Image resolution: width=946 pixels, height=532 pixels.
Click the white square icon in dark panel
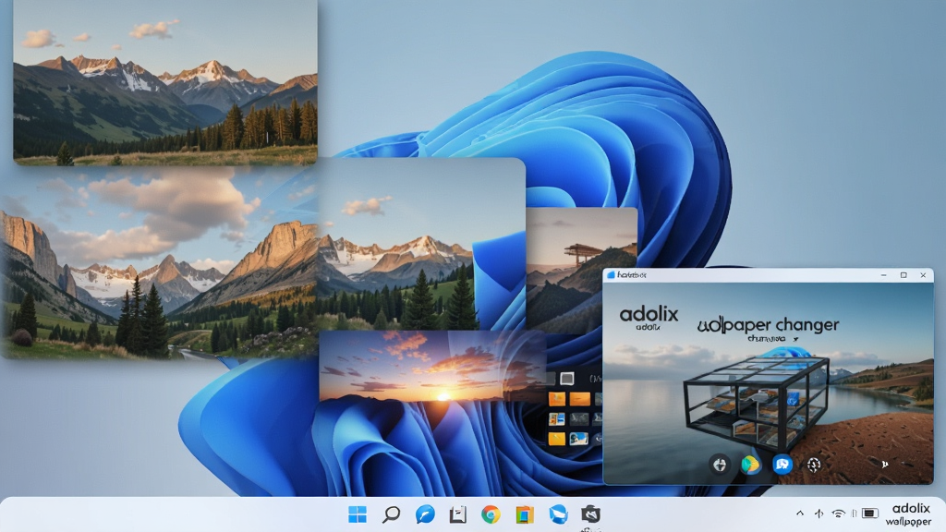566,378
